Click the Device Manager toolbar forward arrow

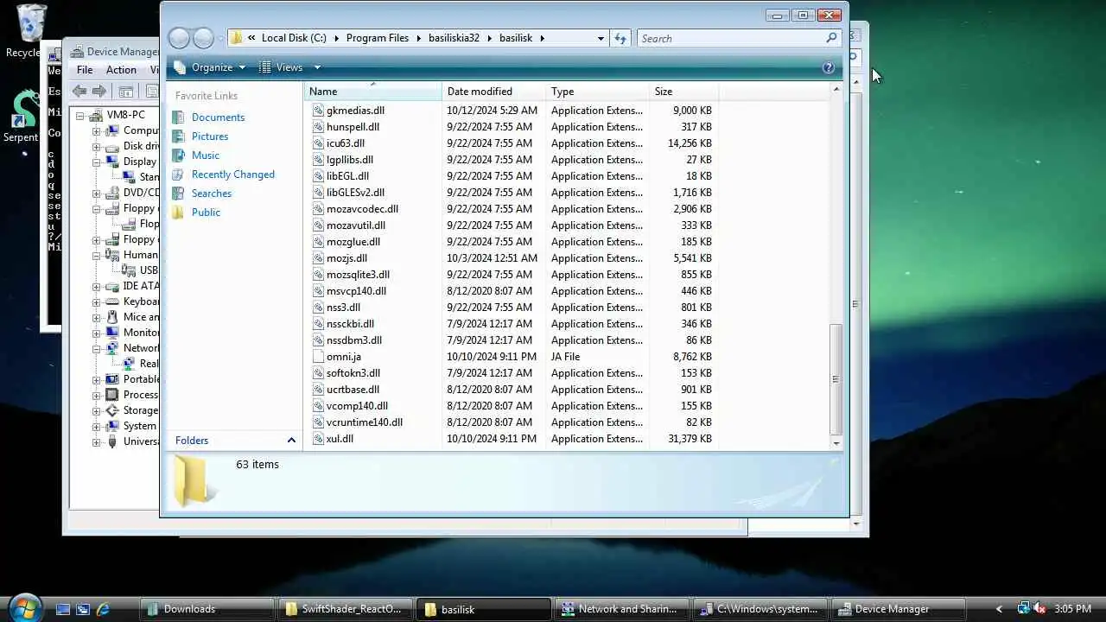pos(99,91)
